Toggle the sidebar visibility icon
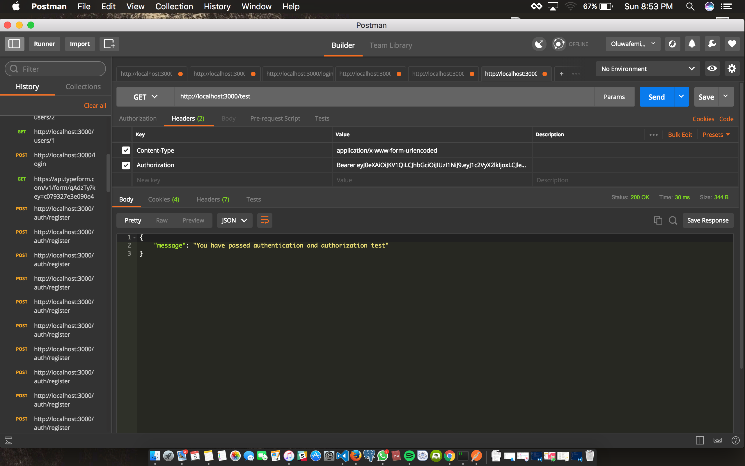This screenshot has height=466, width=745. 14,44
